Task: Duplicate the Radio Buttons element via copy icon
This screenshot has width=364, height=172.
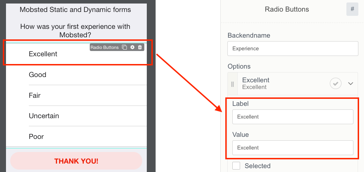Action: 124,47
